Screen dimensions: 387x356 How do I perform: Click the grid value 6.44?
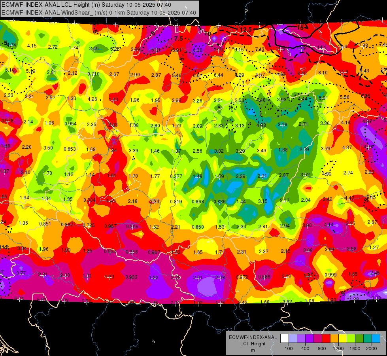click(x=219, y=75)
